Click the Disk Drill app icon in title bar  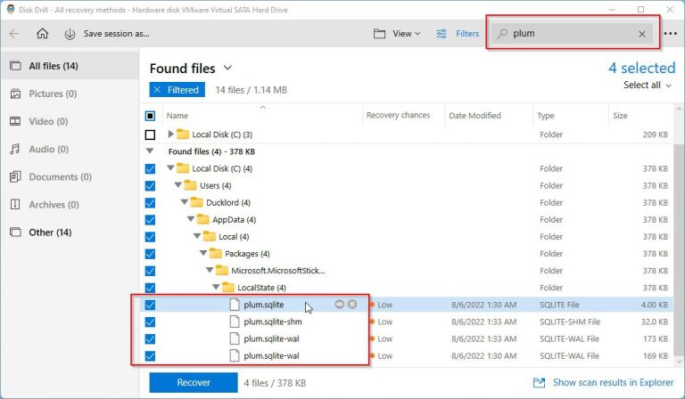click(x=10, y=9)
